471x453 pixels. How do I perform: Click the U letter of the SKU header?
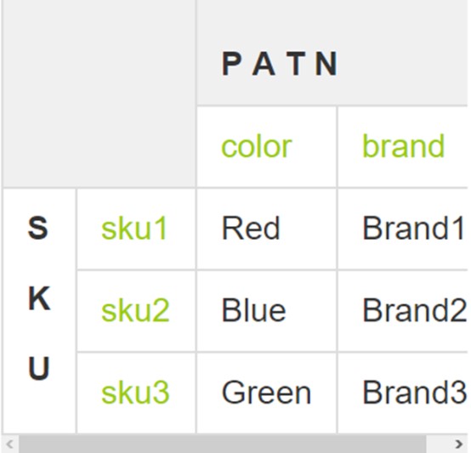coord(39,368)
